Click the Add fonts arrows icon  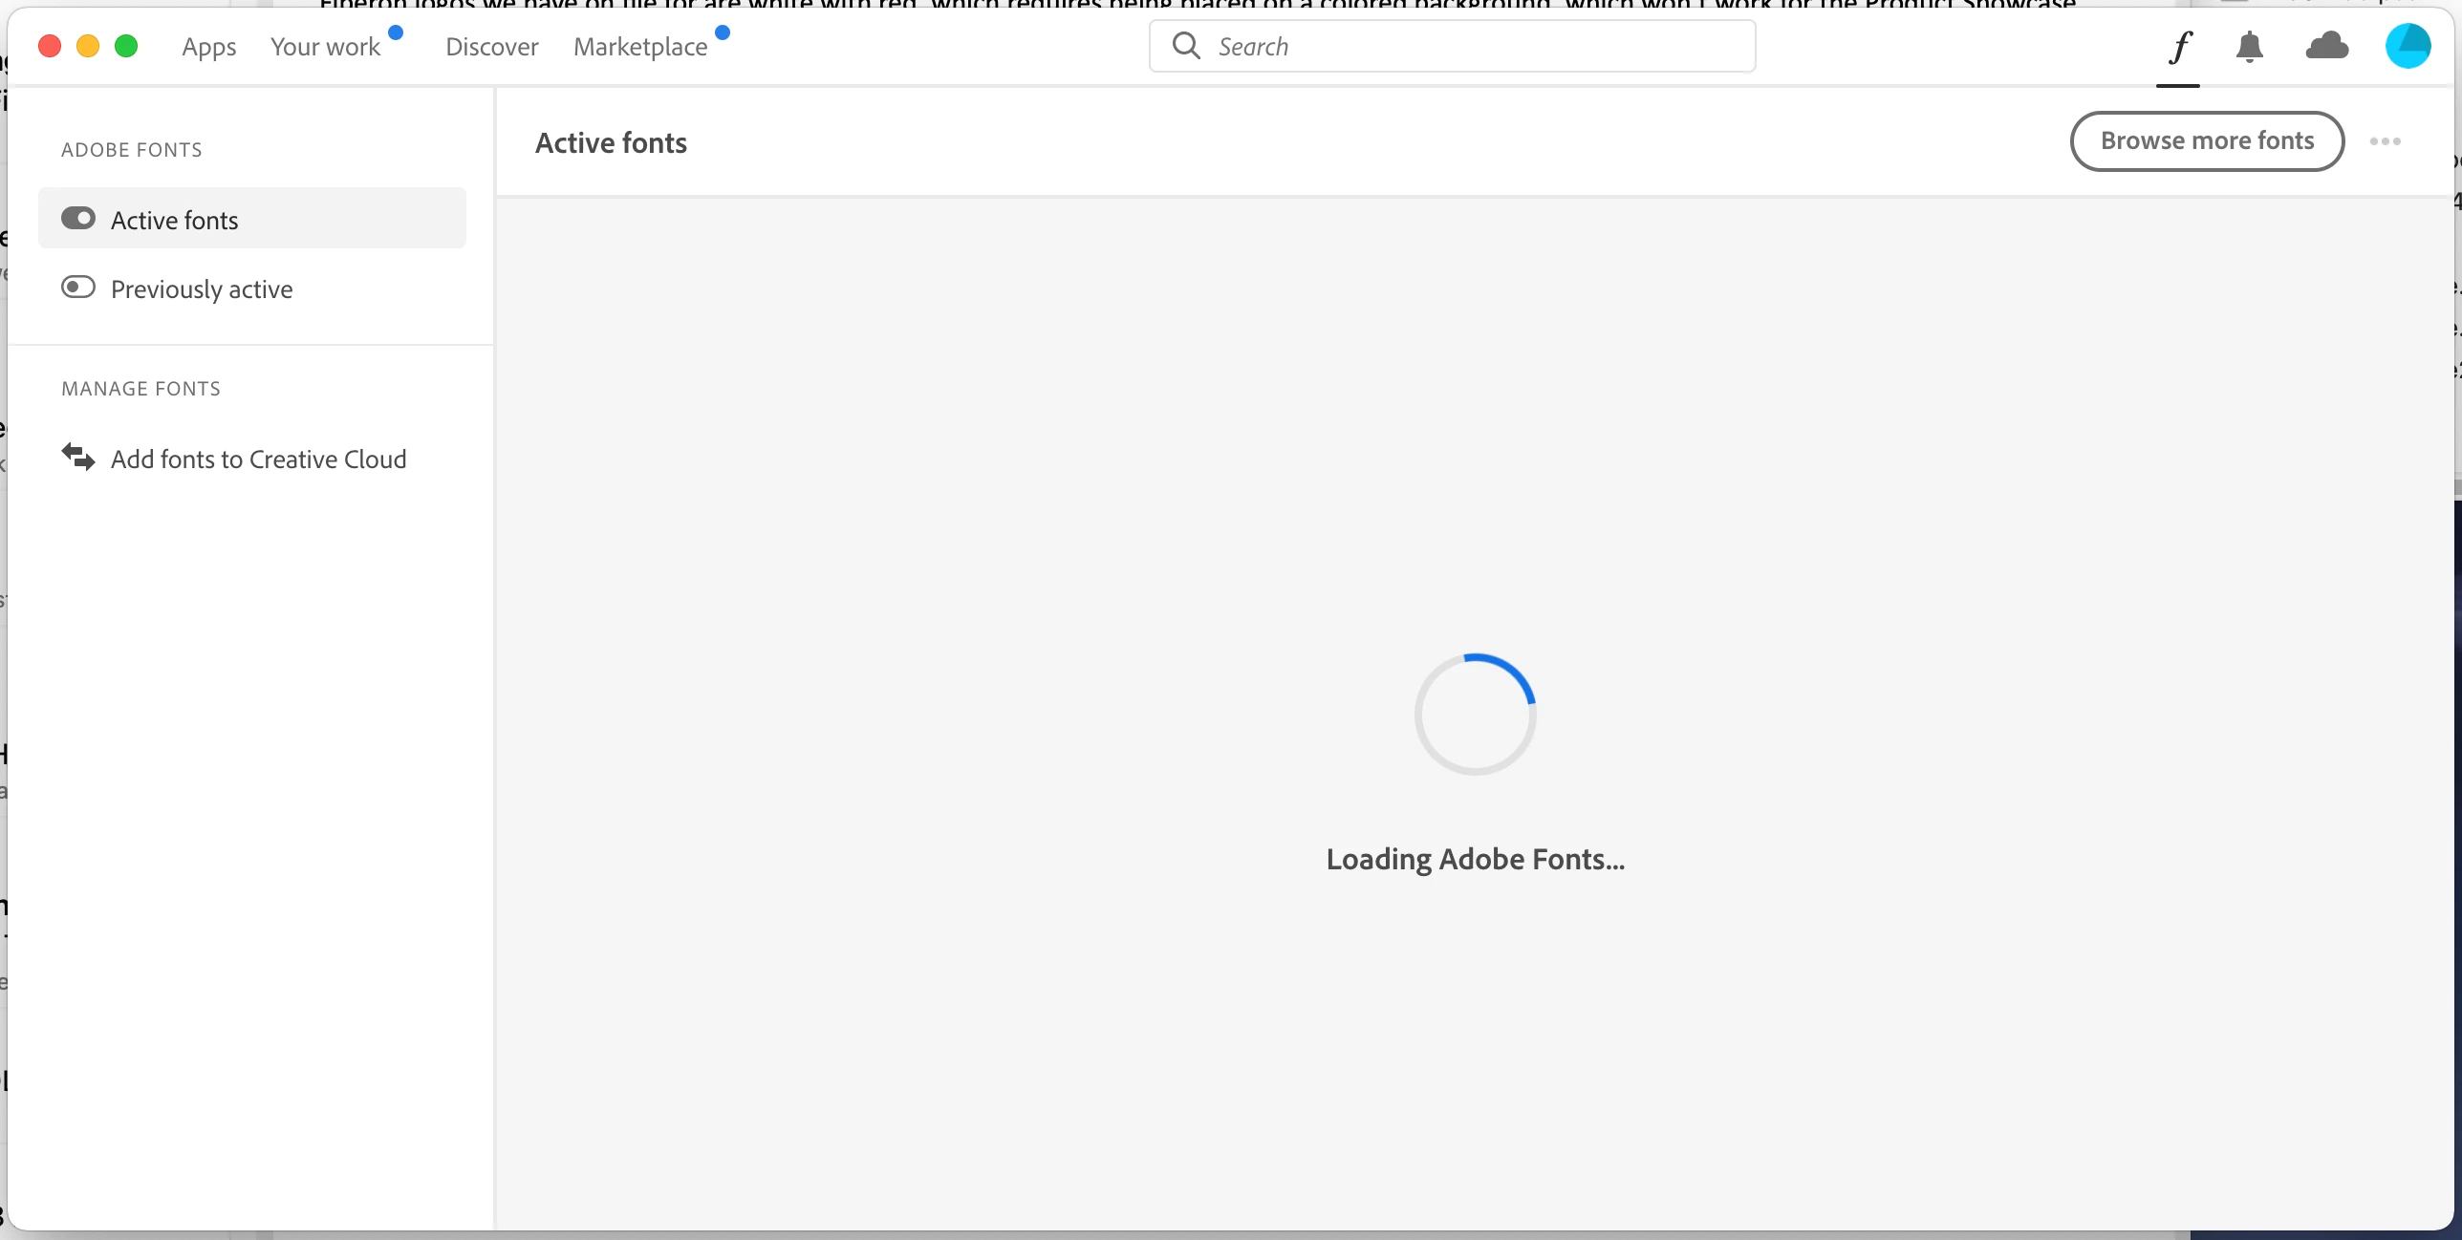click(x=78, y=458)
